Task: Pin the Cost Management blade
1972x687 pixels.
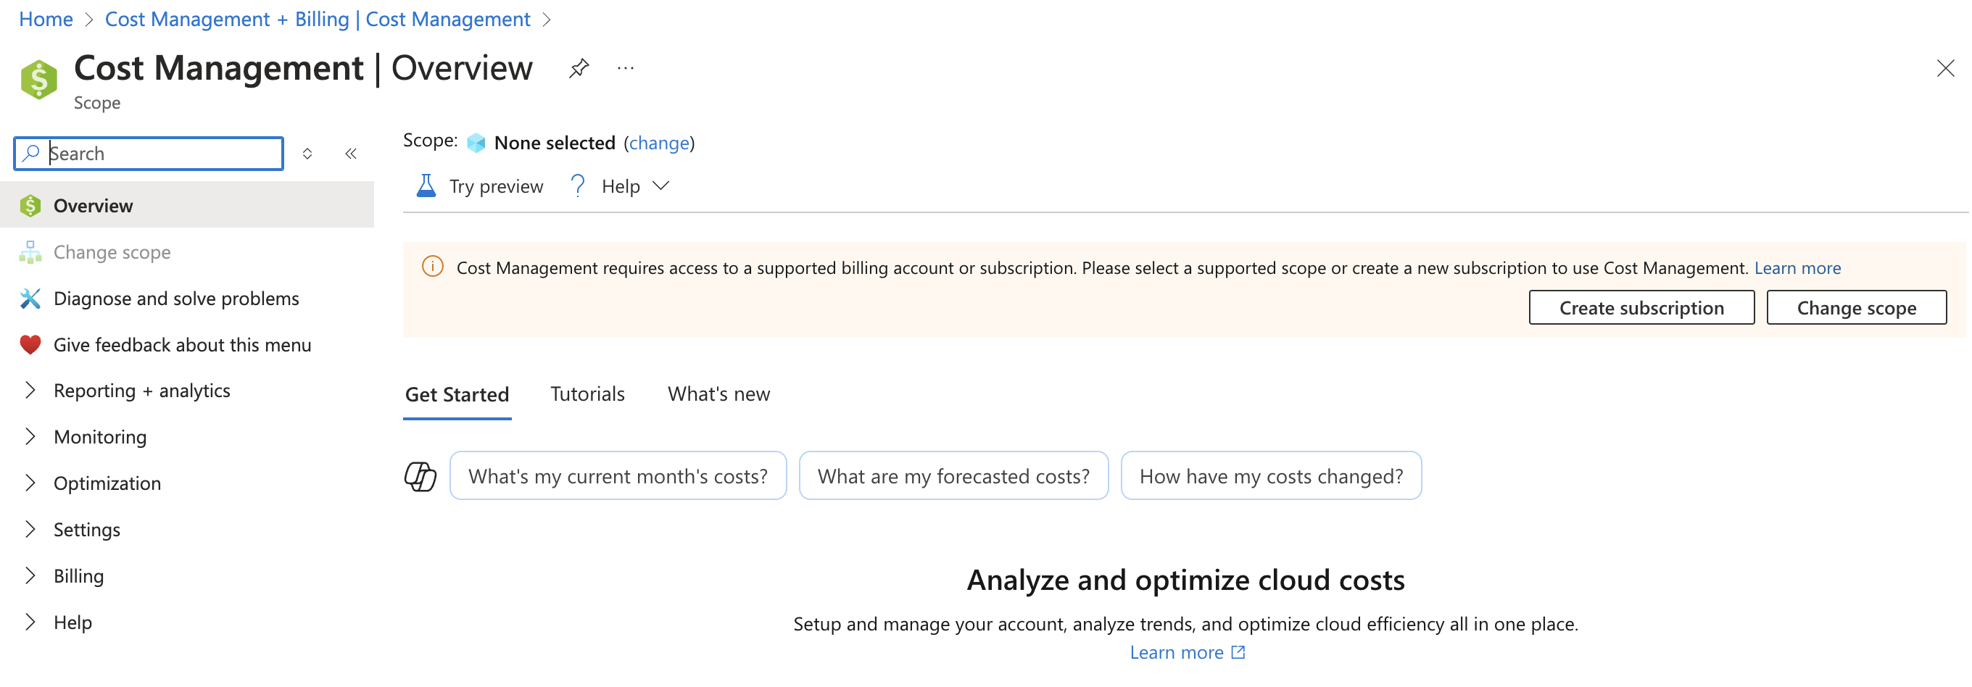Action: (x=579, y=69)
